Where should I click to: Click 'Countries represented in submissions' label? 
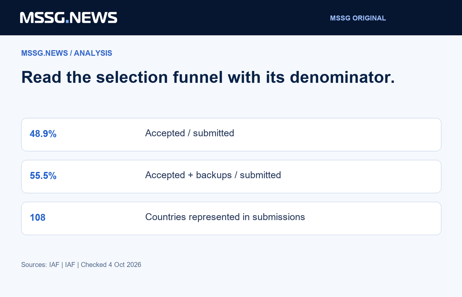point(225,217)
